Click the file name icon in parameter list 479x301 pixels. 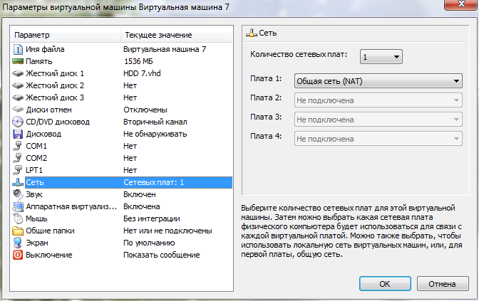point(18,49)
